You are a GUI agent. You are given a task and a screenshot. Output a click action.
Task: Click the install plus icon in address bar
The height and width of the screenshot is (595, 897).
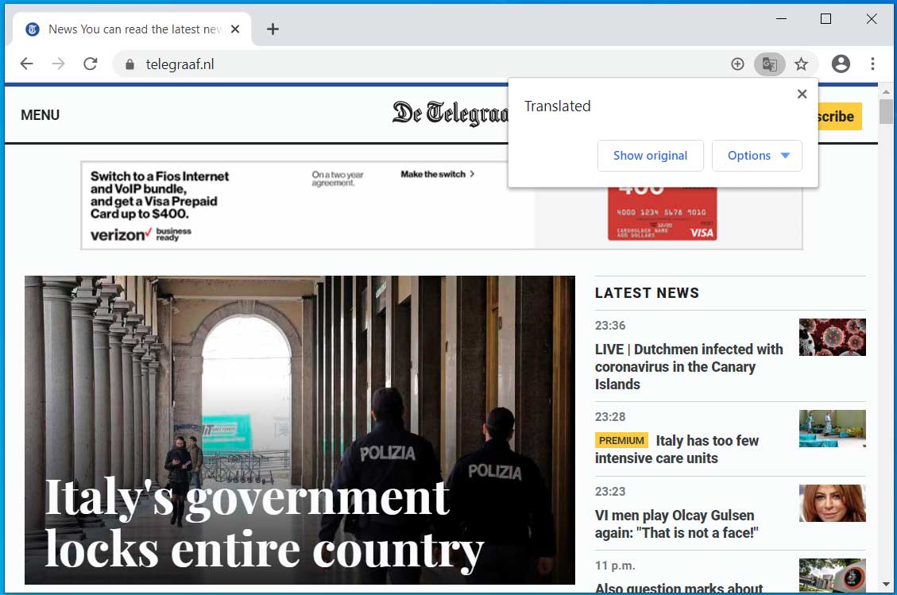737,64
